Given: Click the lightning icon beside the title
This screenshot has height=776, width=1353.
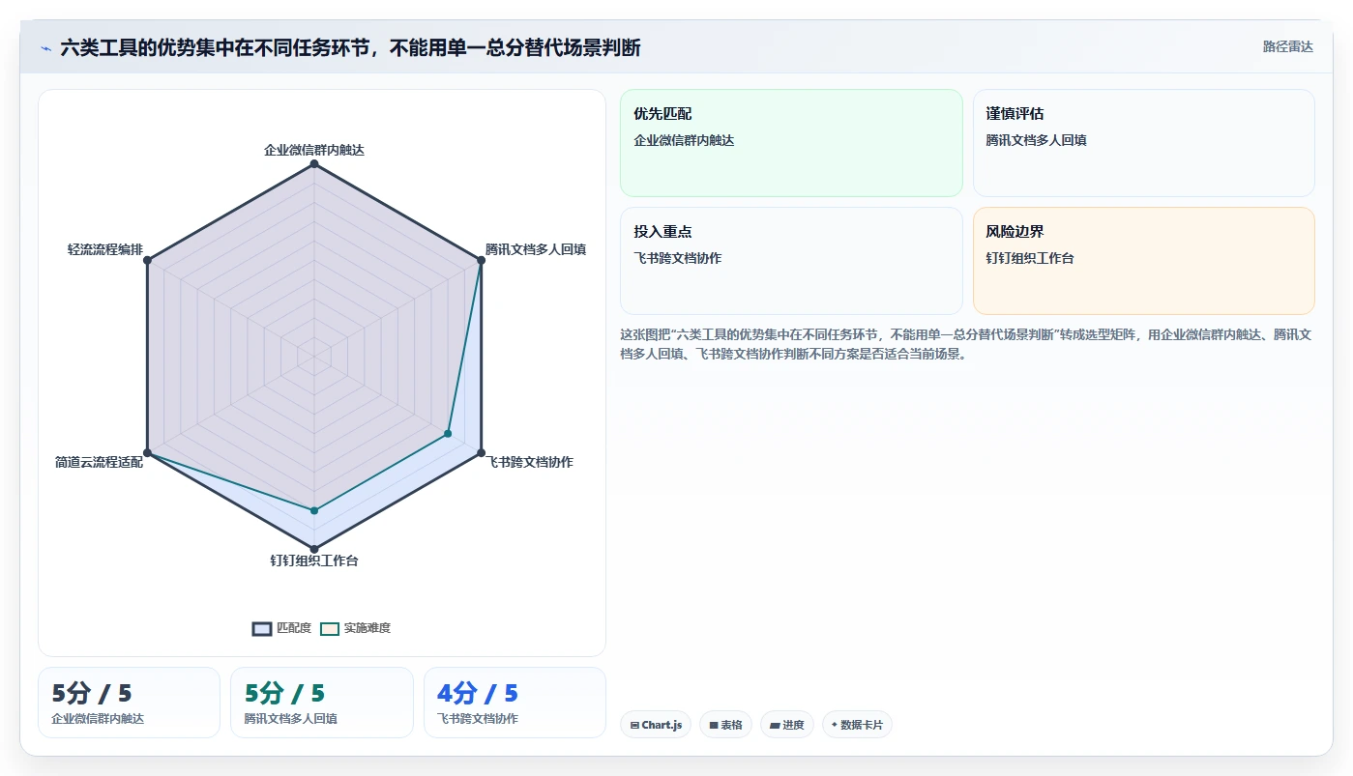Looking at the screenshot, I should 45,47.
